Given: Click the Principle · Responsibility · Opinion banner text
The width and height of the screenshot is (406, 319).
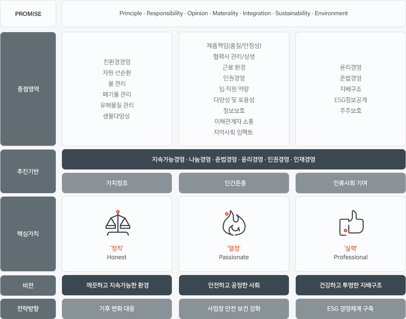Looking at the screenshot, I should (x=233, y=14).
